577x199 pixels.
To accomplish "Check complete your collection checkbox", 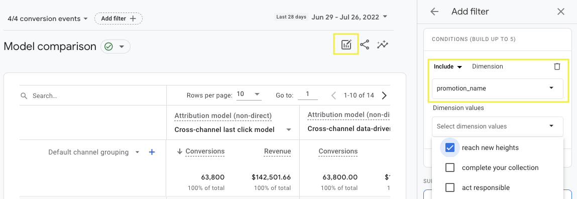I will [449, 167].
